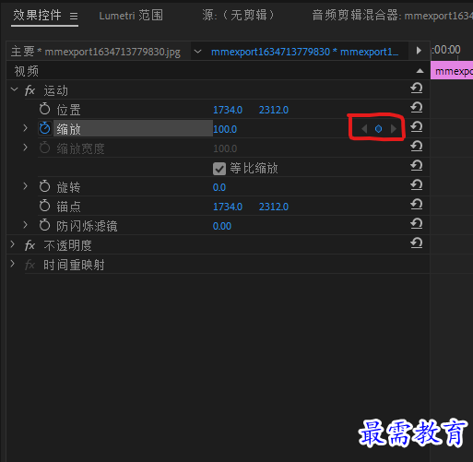The width and height of the screenshot is (473, 462).
Task: Click the show/hide timeline view arrow
Action: (x=419, y=51)
